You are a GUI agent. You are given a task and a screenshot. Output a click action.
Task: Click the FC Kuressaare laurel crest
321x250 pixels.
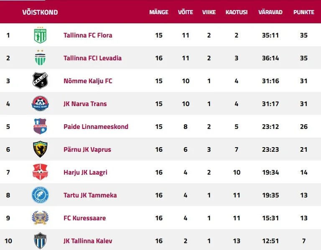click(x=40, y=218)
